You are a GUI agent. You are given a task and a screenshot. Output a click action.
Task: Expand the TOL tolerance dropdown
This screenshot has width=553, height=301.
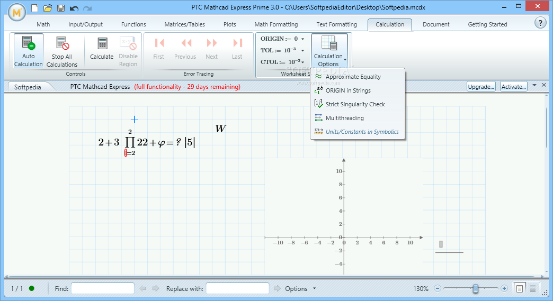(302, 51)
